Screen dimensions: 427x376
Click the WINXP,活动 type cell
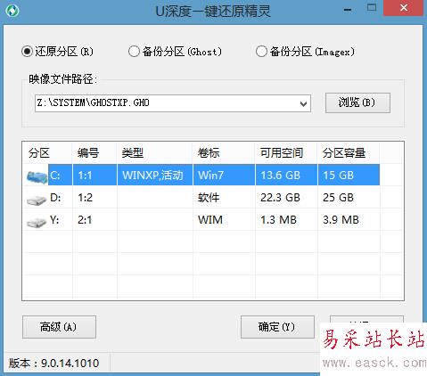pos(154,175)
